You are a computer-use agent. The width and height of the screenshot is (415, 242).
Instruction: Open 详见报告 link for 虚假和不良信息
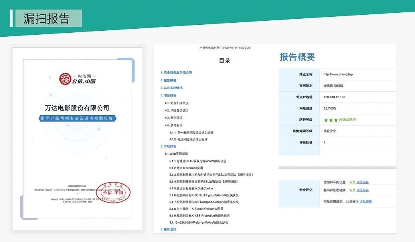[x=362, y=182]
